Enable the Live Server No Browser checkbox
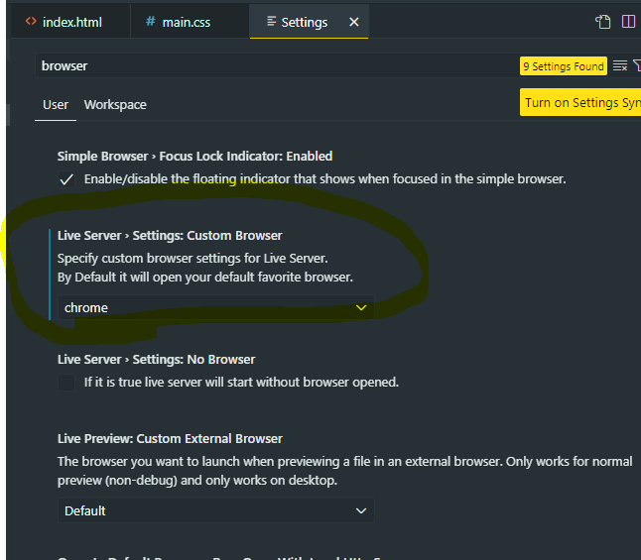This screenshot has width=641, height=560. tap(66, 383)
